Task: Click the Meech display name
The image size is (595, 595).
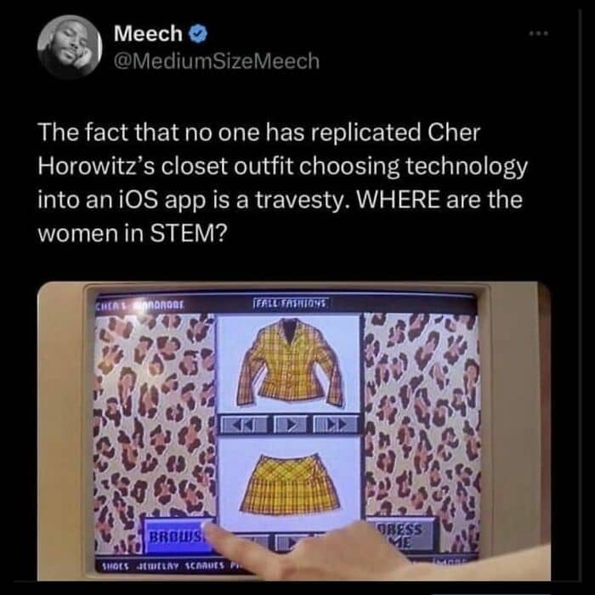Action: pos(149,33)
